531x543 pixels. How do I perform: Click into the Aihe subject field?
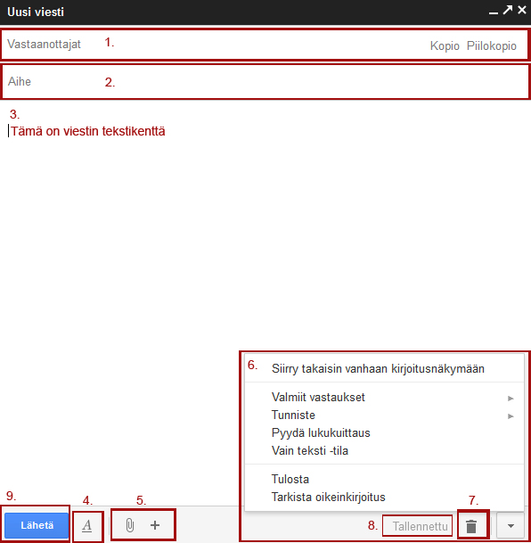click(x=265, y=82)
